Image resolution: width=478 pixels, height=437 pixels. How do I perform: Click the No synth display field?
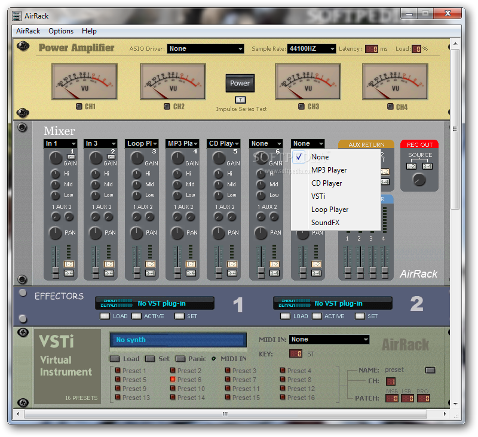pyautogui.click(x=178, y=340)
